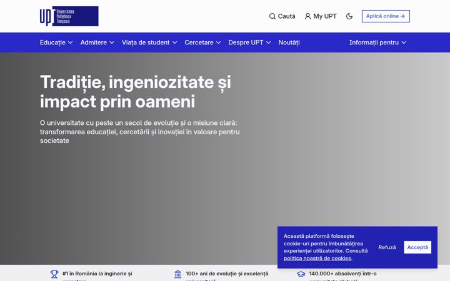Image resolution: width=450 pixels, height=281 pixels.
Task: Expand the Educație dropdown menu
Action: 56,42
